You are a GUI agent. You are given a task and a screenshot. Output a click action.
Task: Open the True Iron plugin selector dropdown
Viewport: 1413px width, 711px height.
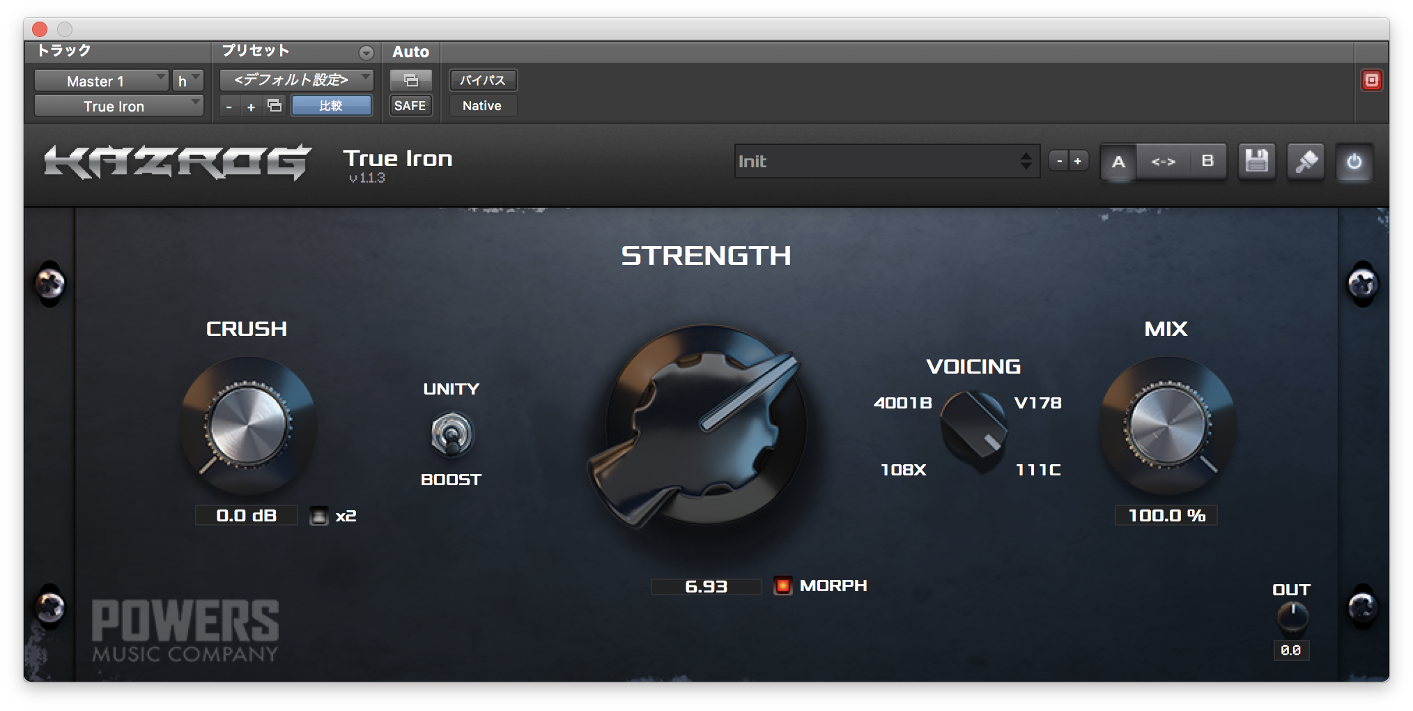click(x=118, y=106)
